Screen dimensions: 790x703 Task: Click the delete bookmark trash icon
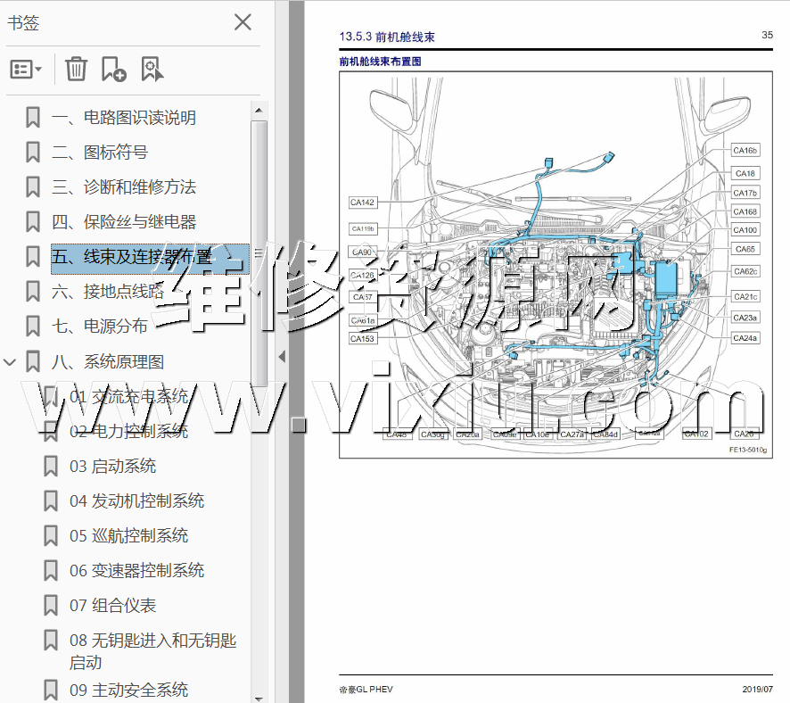click(77, 69)
